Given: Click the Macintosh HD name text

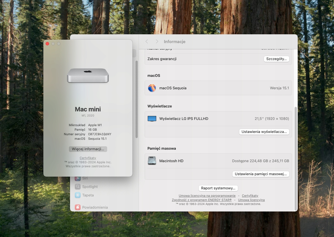Looking at the screenshot, I should coord(171,161).
